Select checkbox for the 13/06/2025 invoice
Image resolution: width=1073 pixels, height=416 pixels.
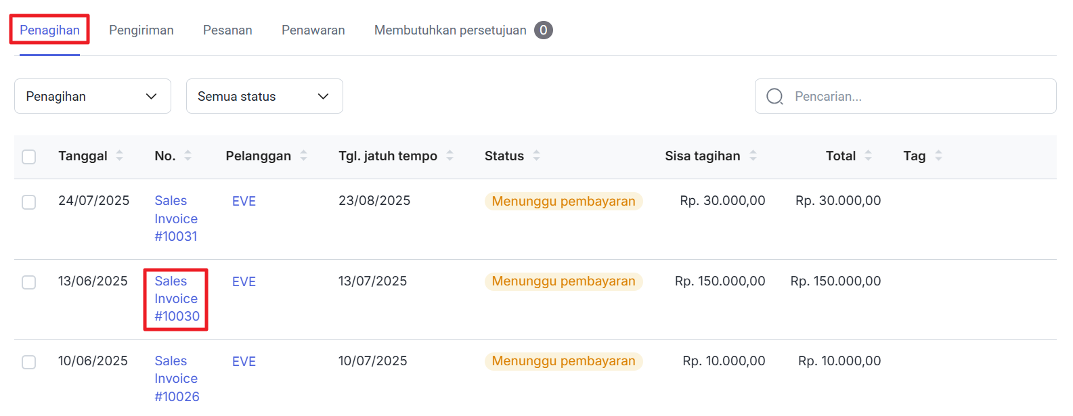pos(29,282)
